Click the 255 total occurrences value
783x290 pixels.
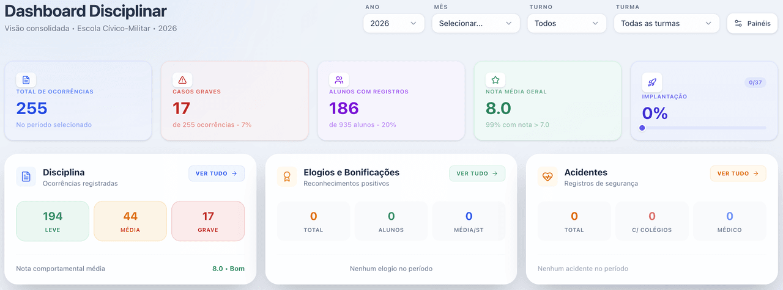coord(32,108)
